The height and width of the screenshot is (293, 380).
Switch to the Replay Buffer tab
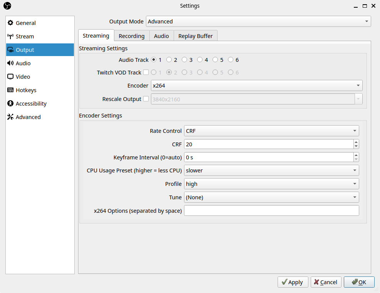pos(195,35)
